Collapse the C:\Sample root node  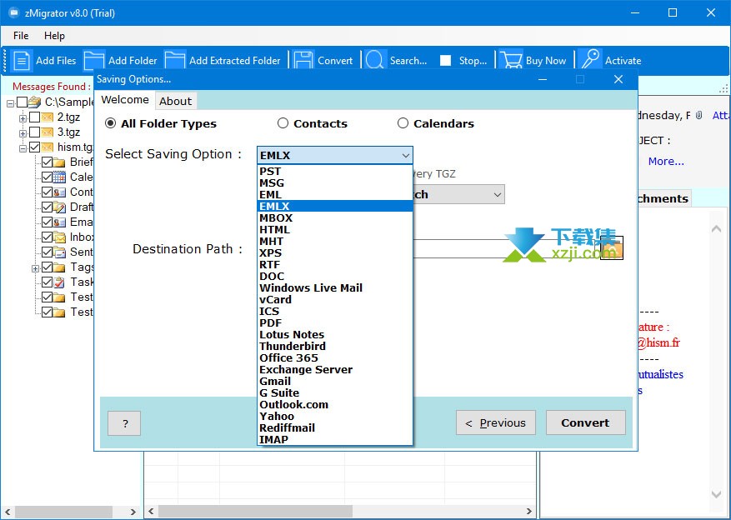[x=10, y=103]
